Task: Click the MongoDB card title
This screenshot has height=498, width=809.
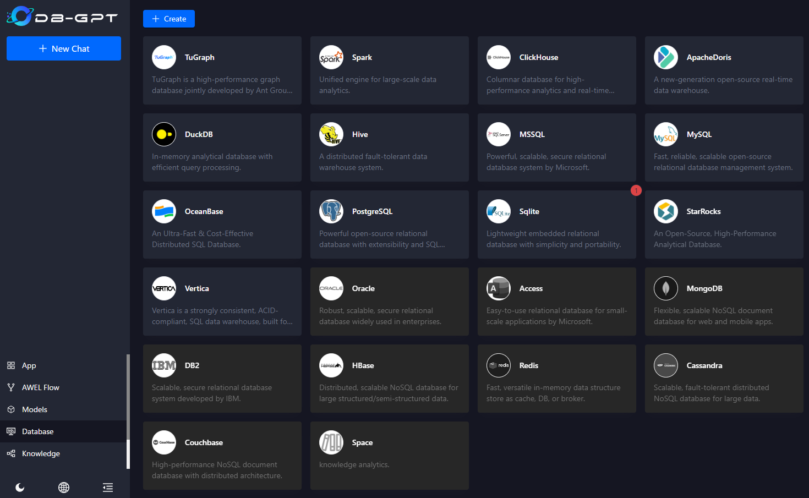Action: (704, 288)
